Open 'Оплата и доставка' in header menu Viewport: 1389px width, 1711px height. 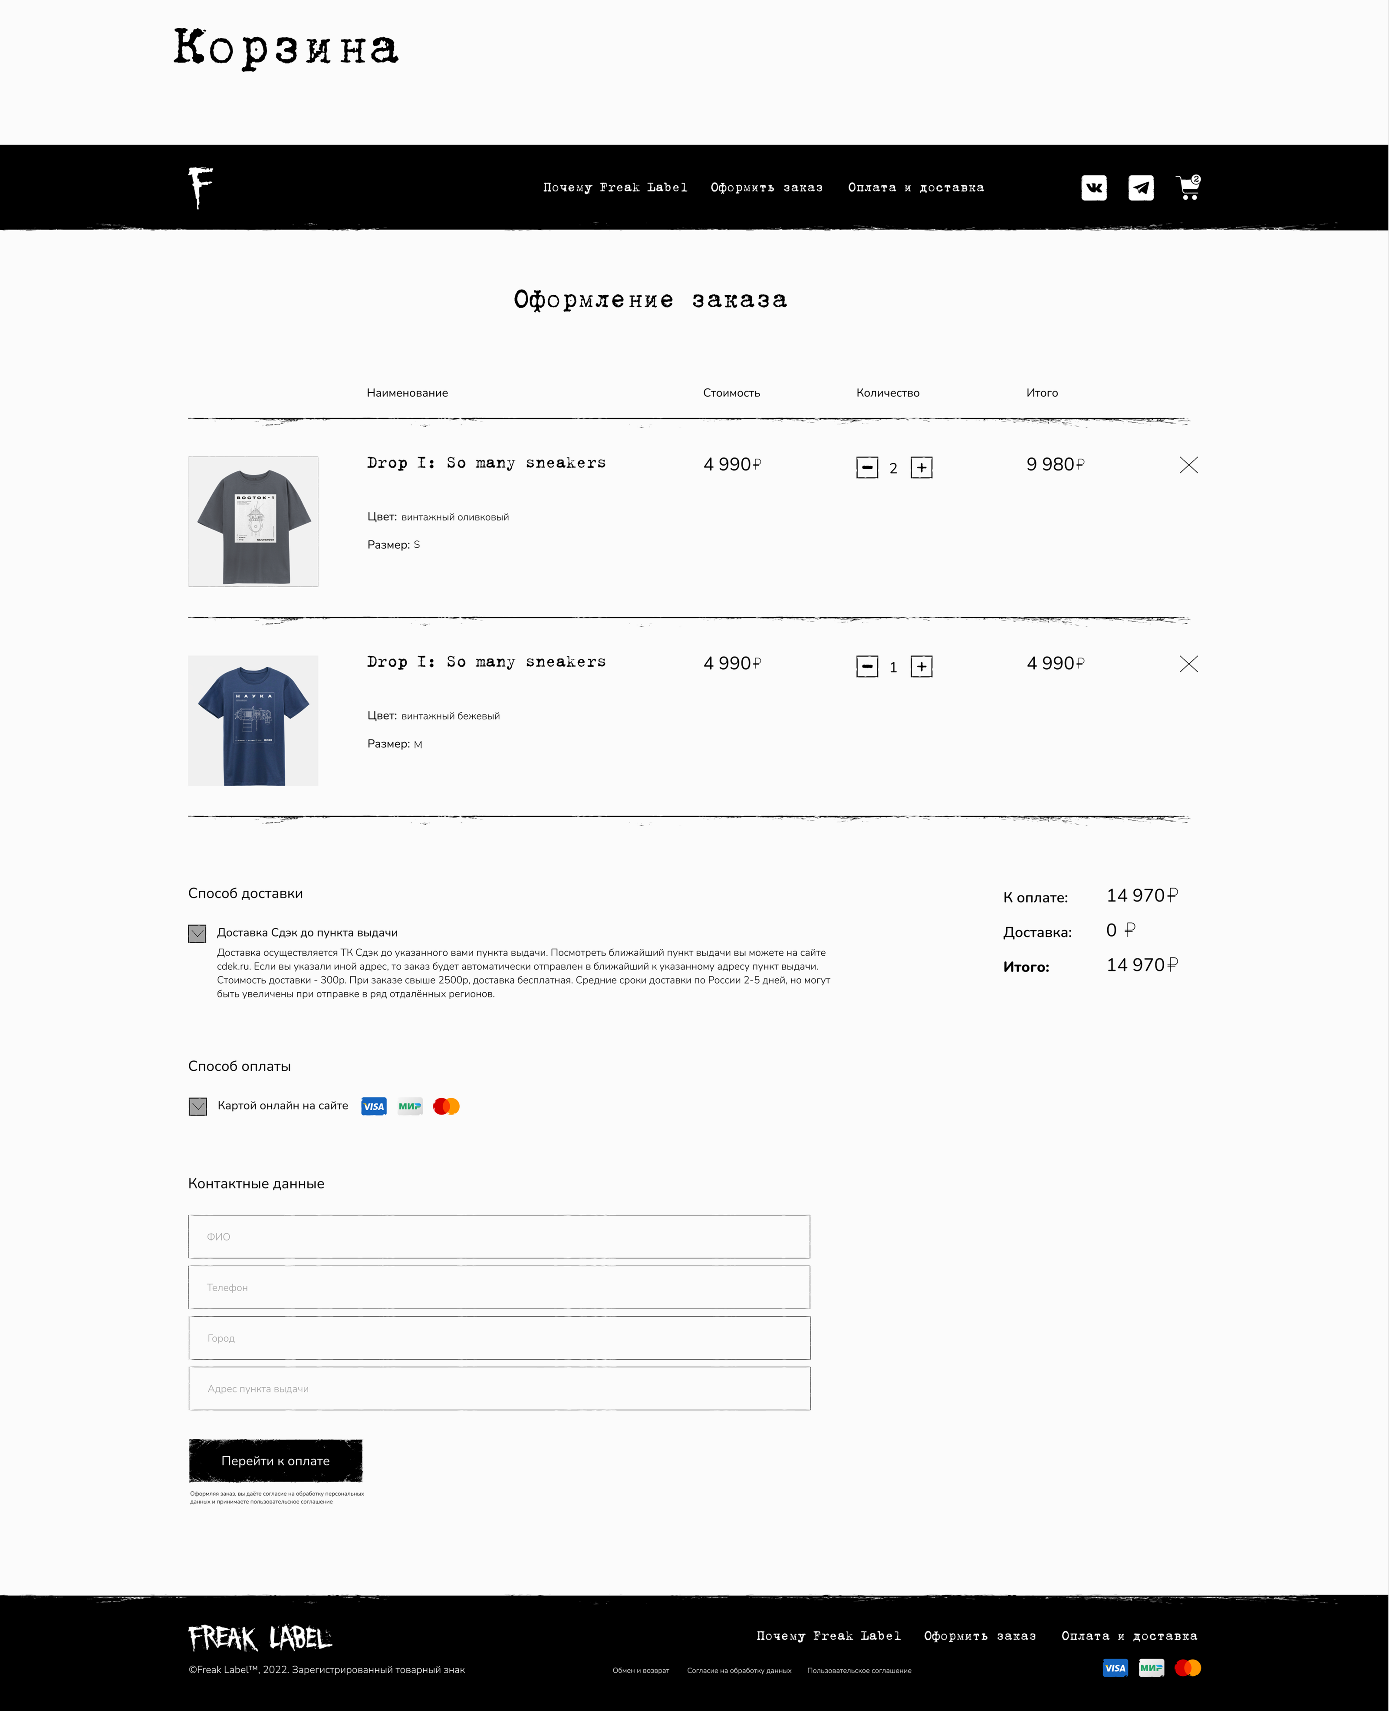[915, 188]
